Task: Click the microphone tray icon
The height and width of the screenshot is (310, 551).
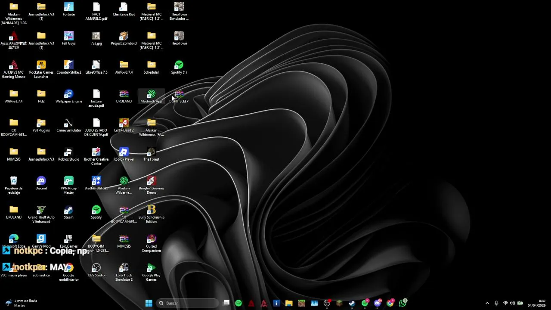Action: pyautogui.click(x=496, y=303)
